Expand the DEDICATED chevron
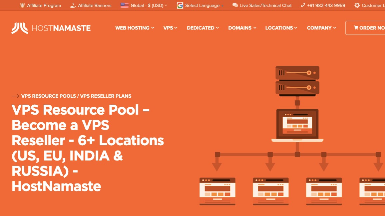This screenshot has width=385, height=216. point(217,28)
